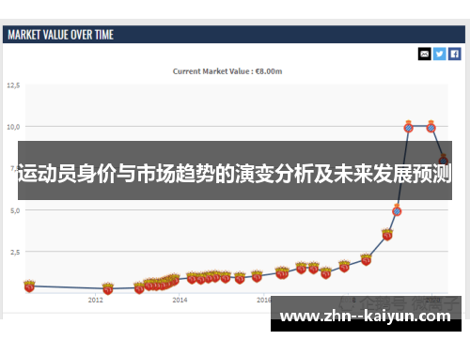Select the striped badge marker on the 5,0 gridline
This screenshot has height=340, width=470.
coord(397,210)
